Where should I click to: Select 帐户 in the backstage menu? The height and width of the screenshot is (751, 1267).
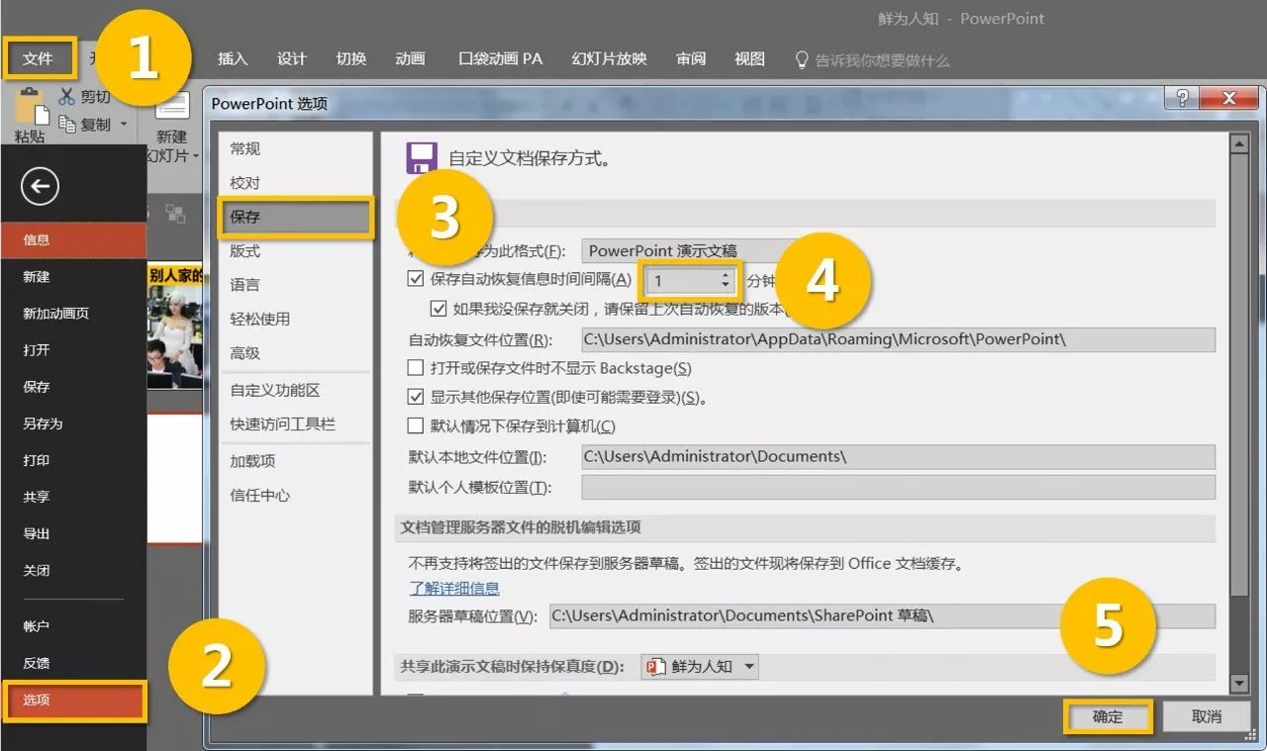pyautogui.click(x=73, y=626)
